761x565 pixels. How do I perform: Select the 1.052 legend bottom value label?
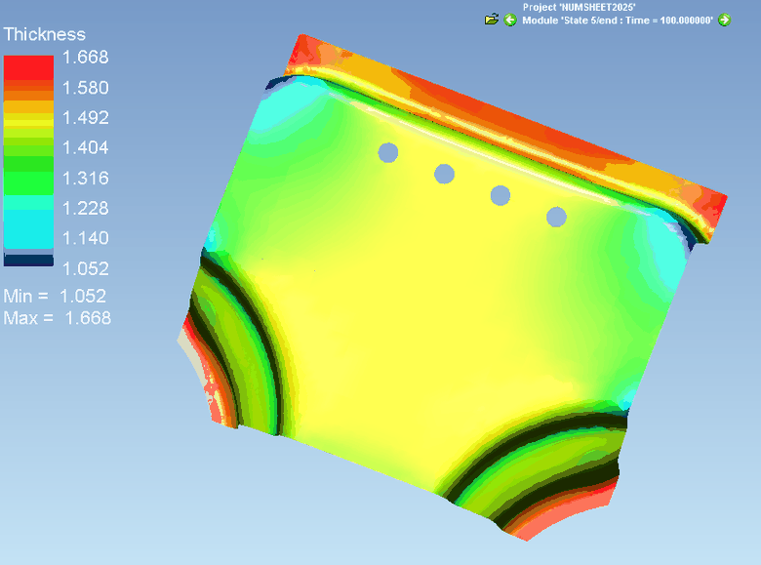click(86, 268)
